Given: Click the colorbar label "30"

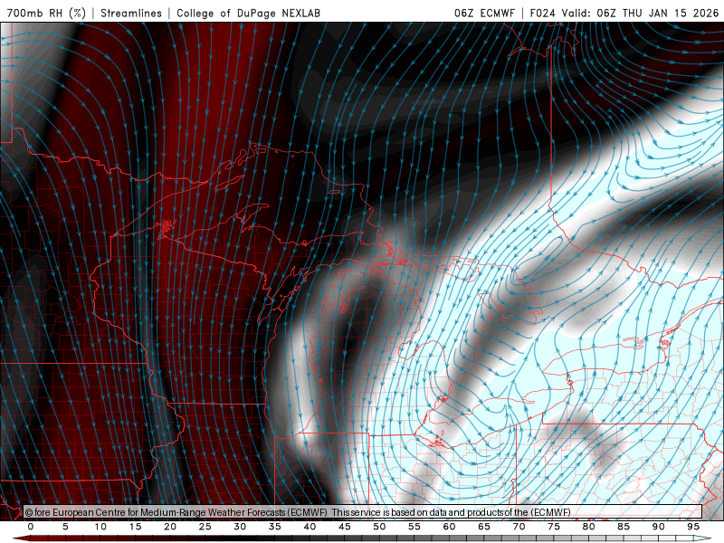Looking at the screenshot, I should 240,527.
